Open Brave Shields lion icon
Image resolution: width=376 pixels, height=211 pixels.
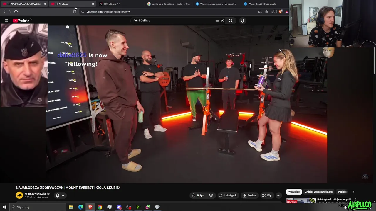click(x=281, y=12)
